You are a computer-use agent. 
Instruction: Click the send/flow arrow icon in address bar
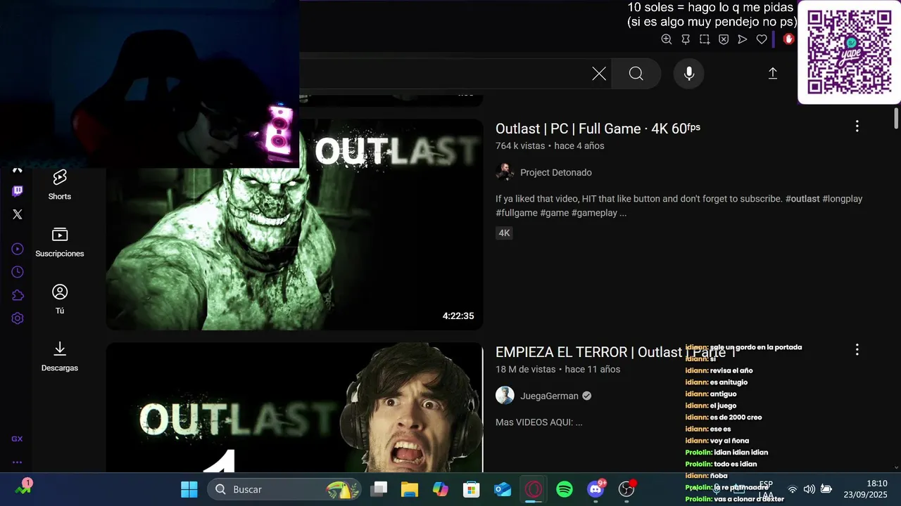click(x=743, y=39)
